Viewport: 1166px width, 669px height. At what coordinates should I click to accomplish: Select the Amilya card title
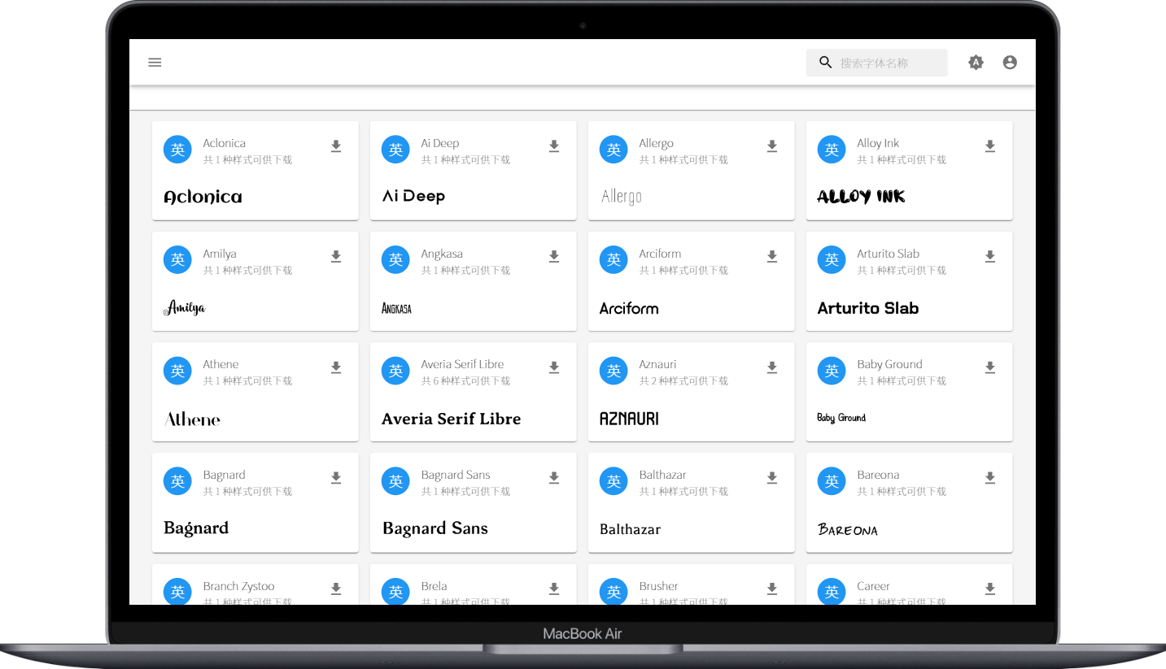tap(220, 254)
